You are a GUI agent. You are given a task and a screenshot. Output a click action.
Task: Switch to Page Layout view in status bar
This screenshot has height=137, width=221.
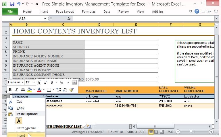[156, 132]
